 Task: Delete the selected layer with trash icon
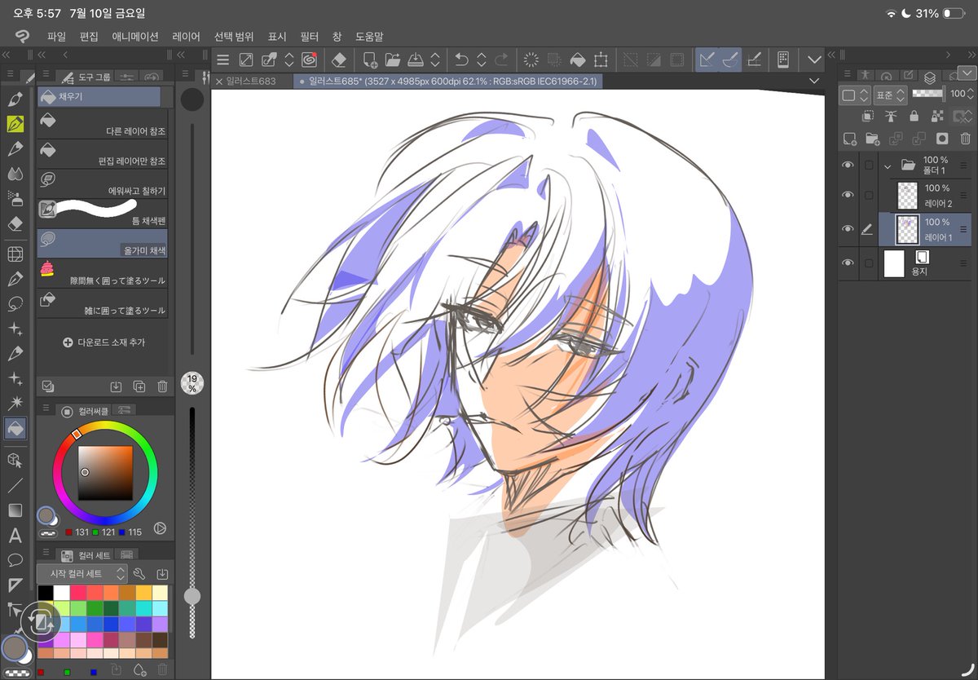coord(965,139)
